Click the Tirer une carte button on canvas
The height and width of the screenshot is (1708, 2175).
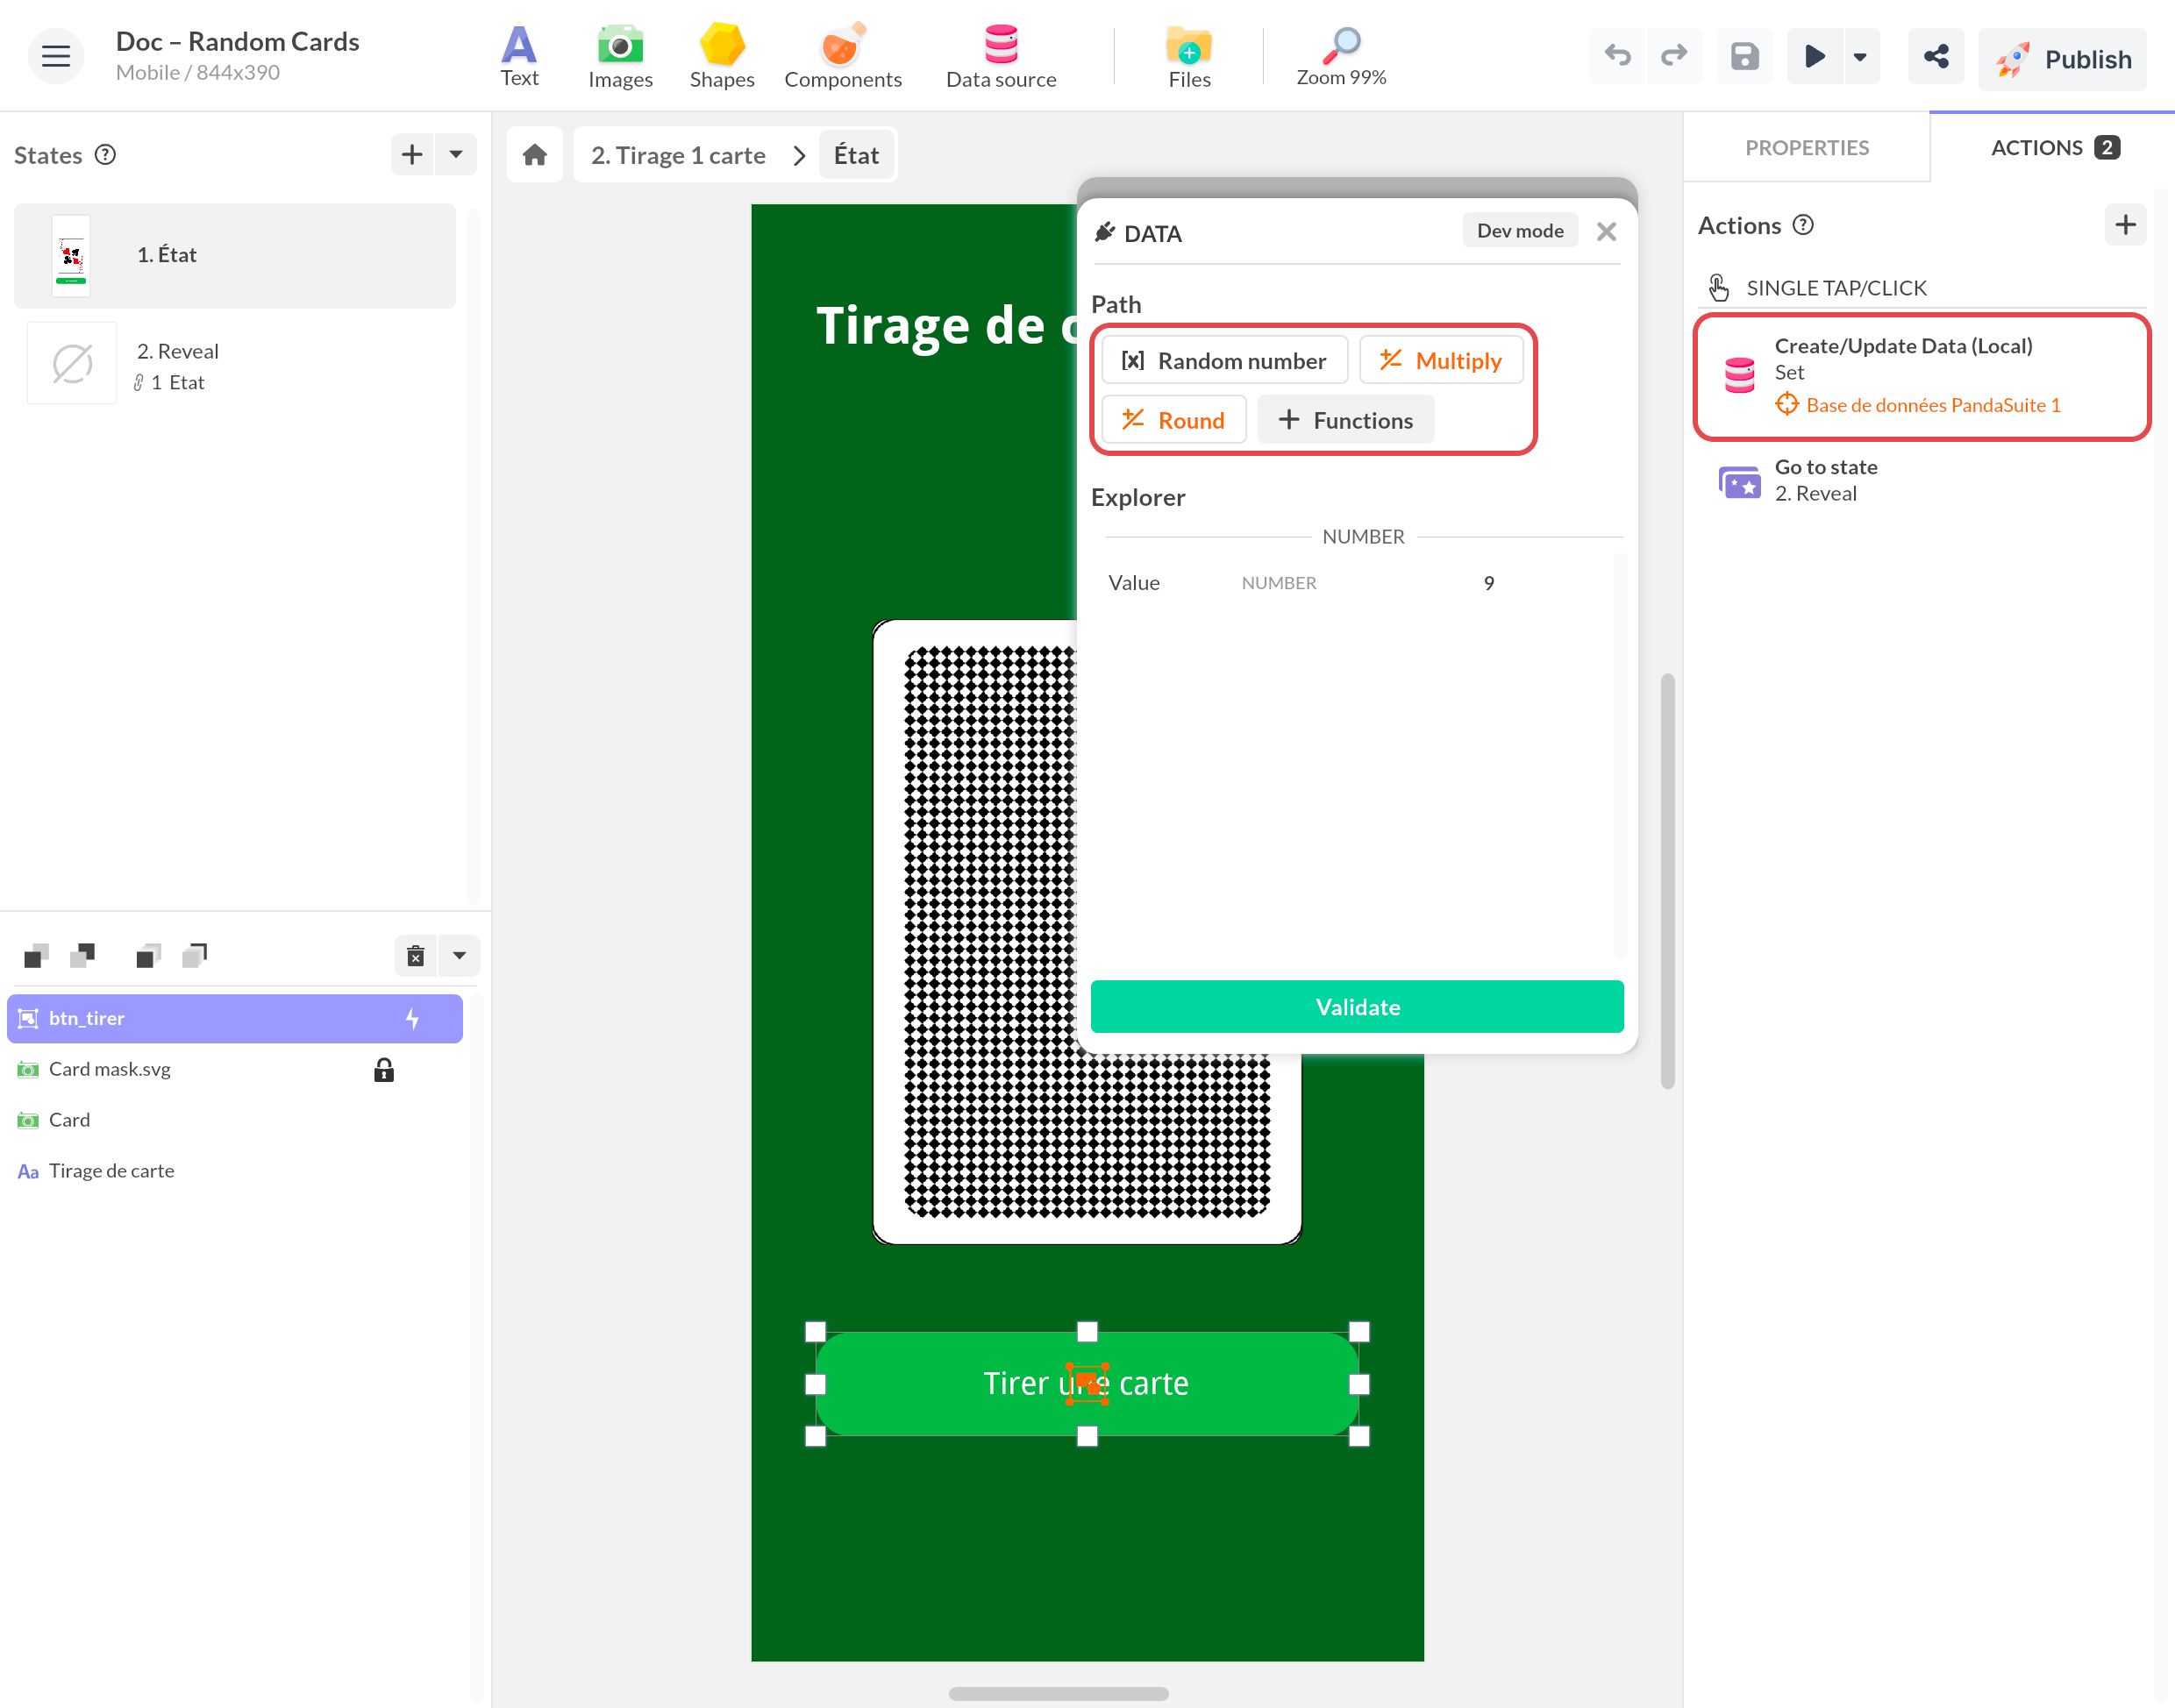tap(1087, 1384)
